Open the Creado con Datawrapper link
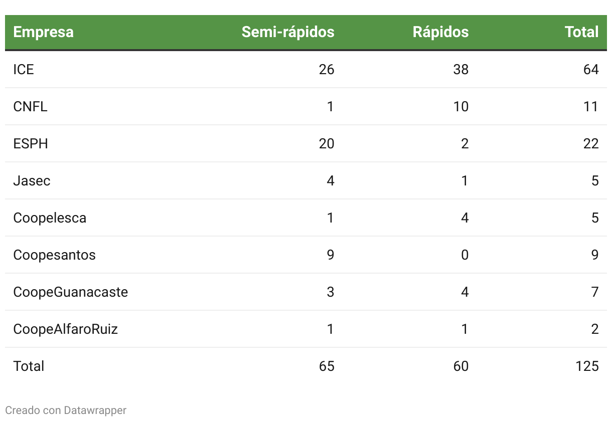 [x=66, y=410]
